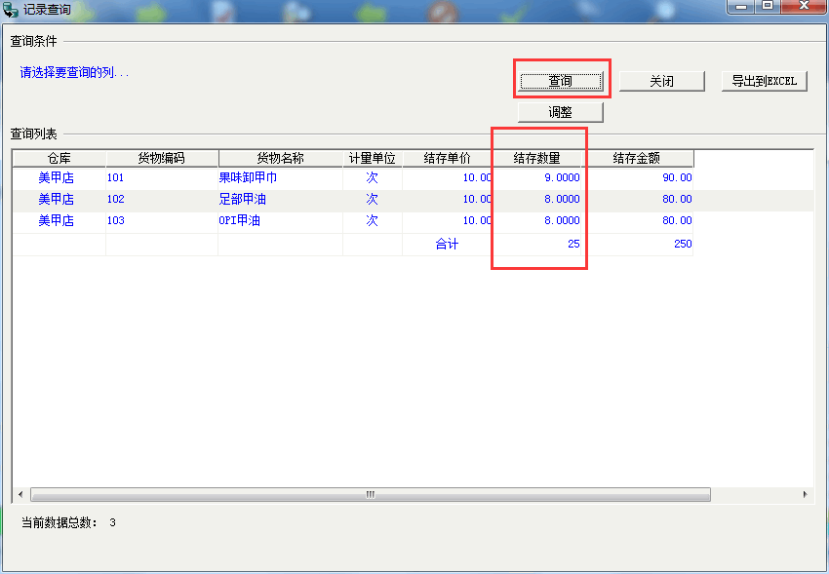Click the 仓库 column header

(59, 158)
